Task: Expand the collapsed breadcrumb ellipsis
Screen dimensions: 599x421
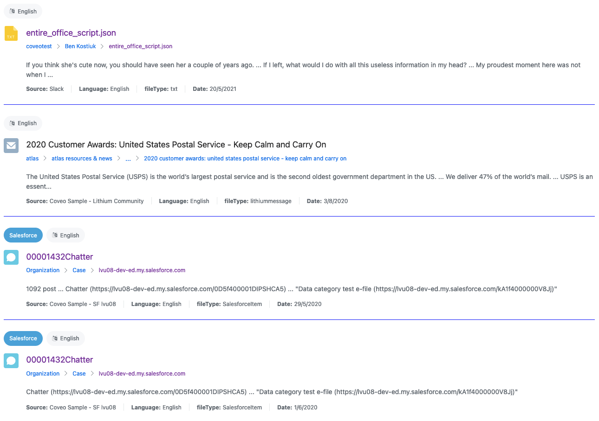Action: point(128,159)
